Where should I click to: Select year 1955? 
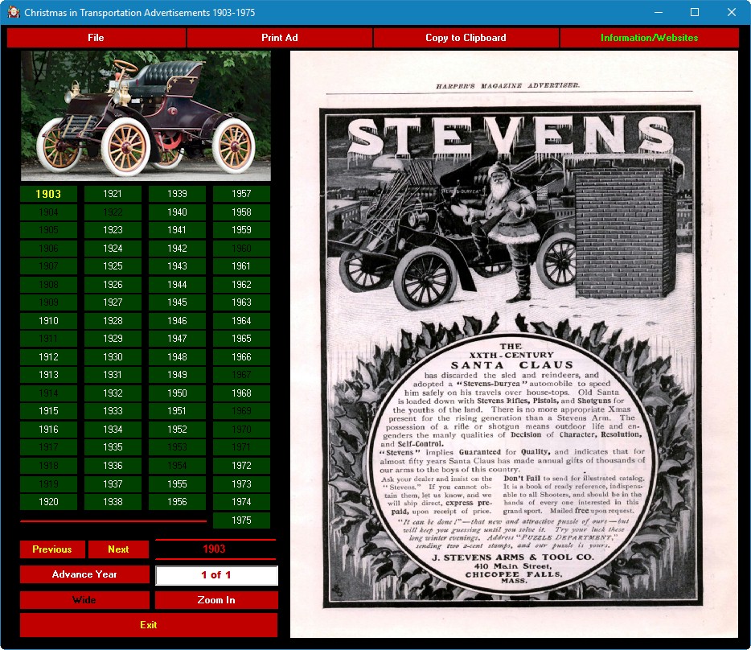point(177,484)
